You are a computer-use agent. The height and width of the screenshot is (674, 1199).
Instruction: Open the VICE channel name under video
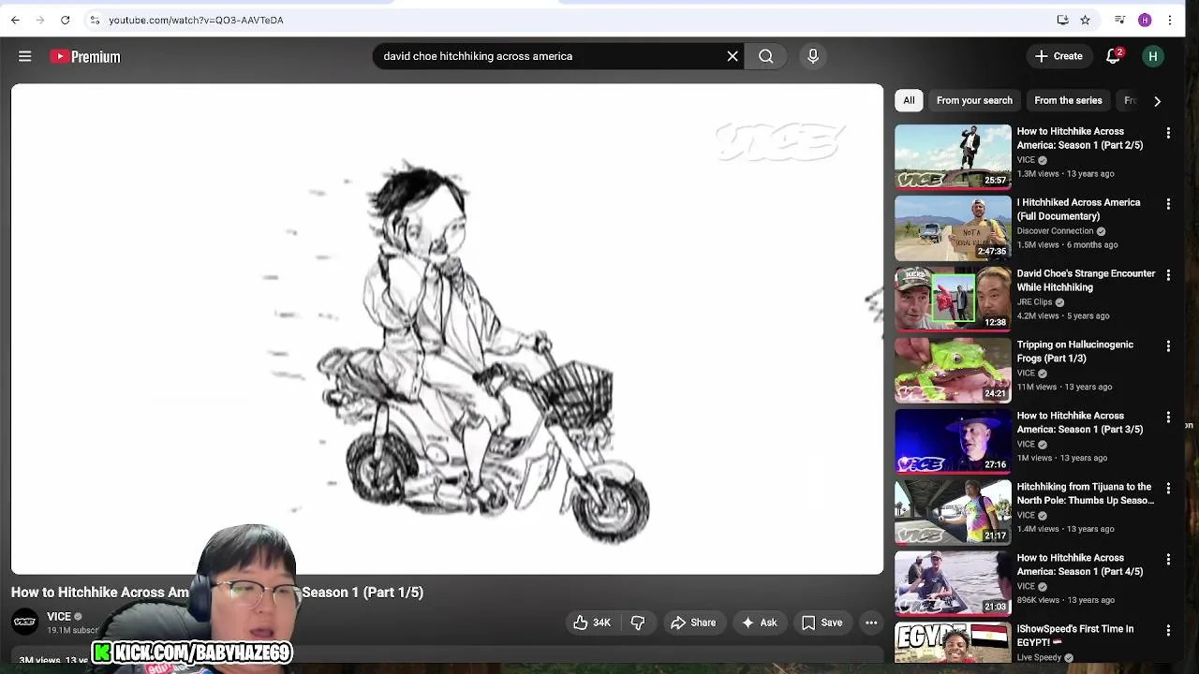(59, 617)
